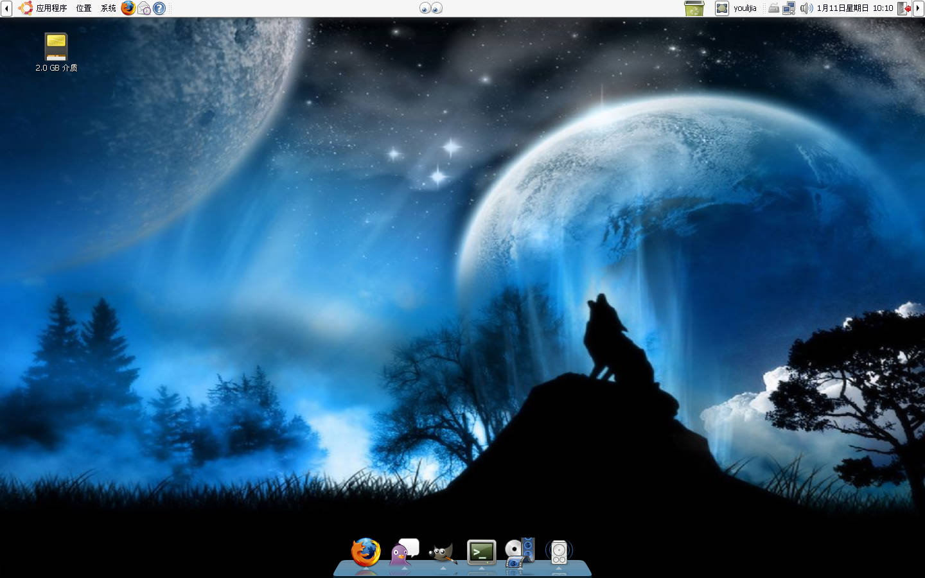Launch Firefox from the bottom dock
This screenshot has height=578, width=925.
366,552
